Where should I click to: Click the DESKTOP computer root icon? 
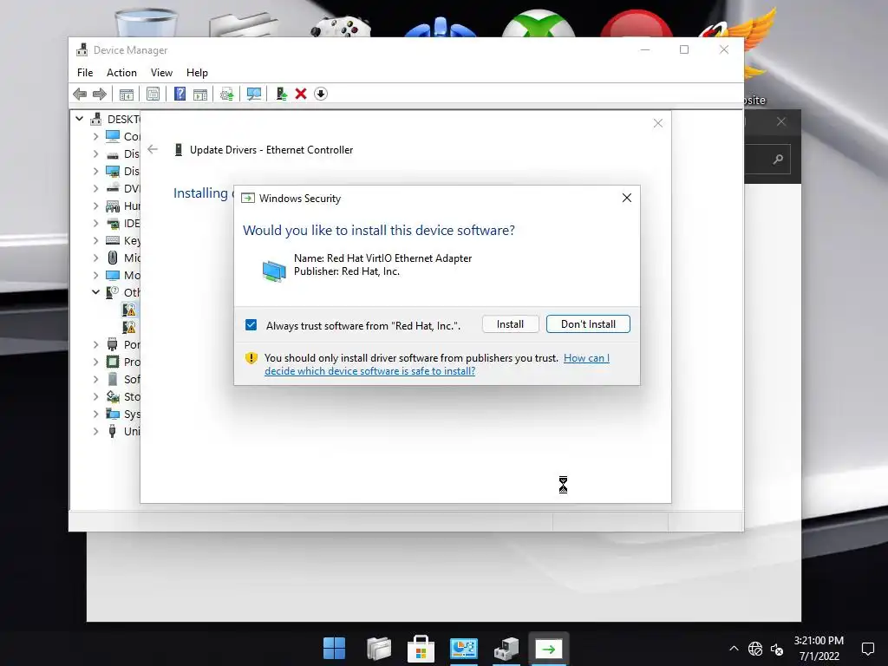coord(96,119)
